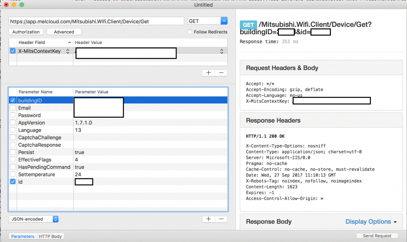Toggle the Settemperature parameter checkbox
The width and height of the screenshot is (407, 242).
(13, 174)
